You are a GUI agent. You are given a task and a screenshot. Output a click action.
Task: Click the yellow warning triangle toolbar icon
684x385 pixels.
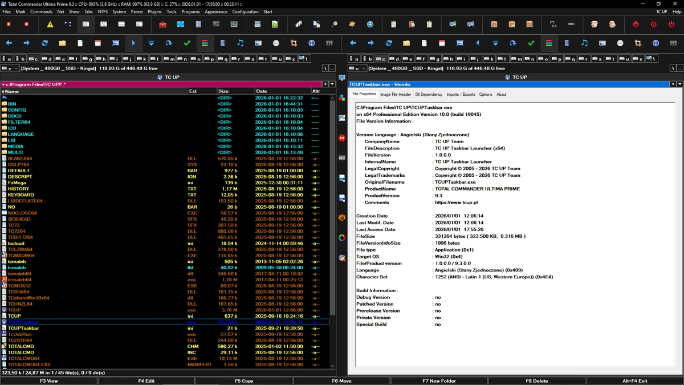[x=50, y=25]
